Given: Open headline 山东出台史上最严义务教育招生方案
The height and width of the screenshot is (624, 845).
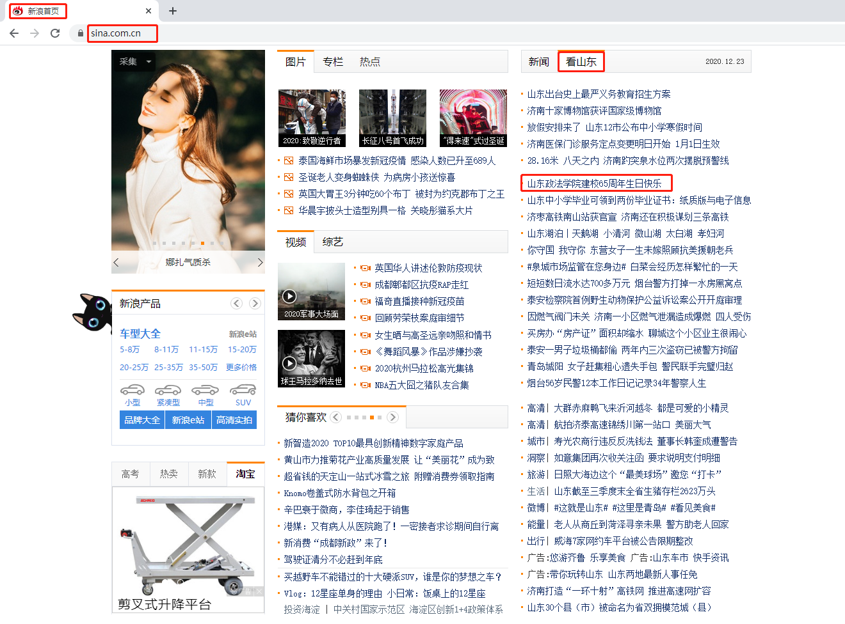Looking at the screenshot, I should (599, 95).
